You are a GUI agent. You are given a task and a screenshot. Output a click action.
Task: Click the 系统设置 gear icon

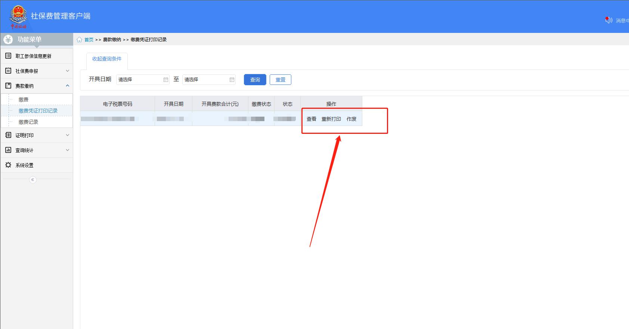pos(8,165)
